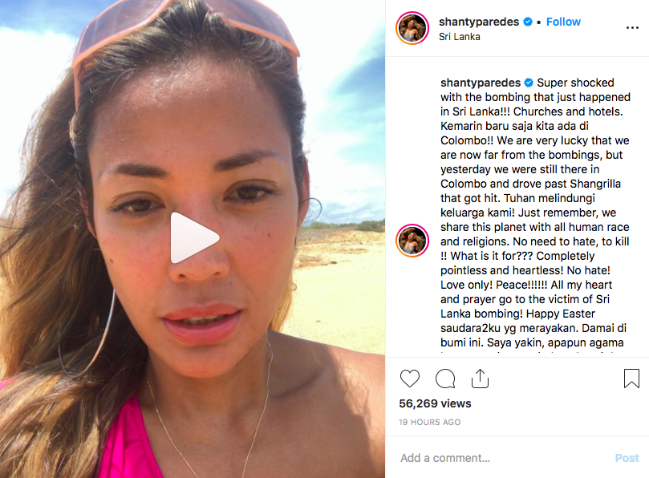
Task: Click the verified badge in header
Action: tap(528, 22)
